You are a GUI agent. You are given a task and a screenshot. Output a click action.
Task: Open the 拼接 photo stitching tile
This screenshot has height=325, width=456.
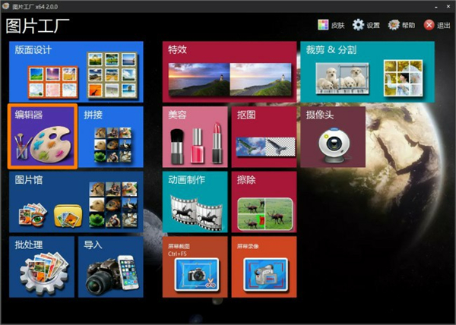pos(110,137)
